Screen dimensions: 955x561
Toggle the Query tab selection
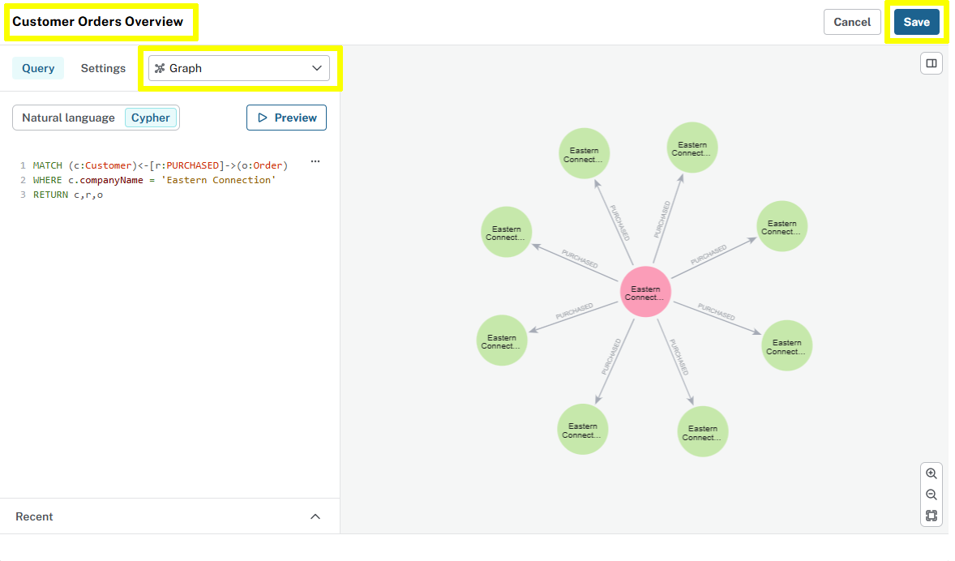(38, 68)
